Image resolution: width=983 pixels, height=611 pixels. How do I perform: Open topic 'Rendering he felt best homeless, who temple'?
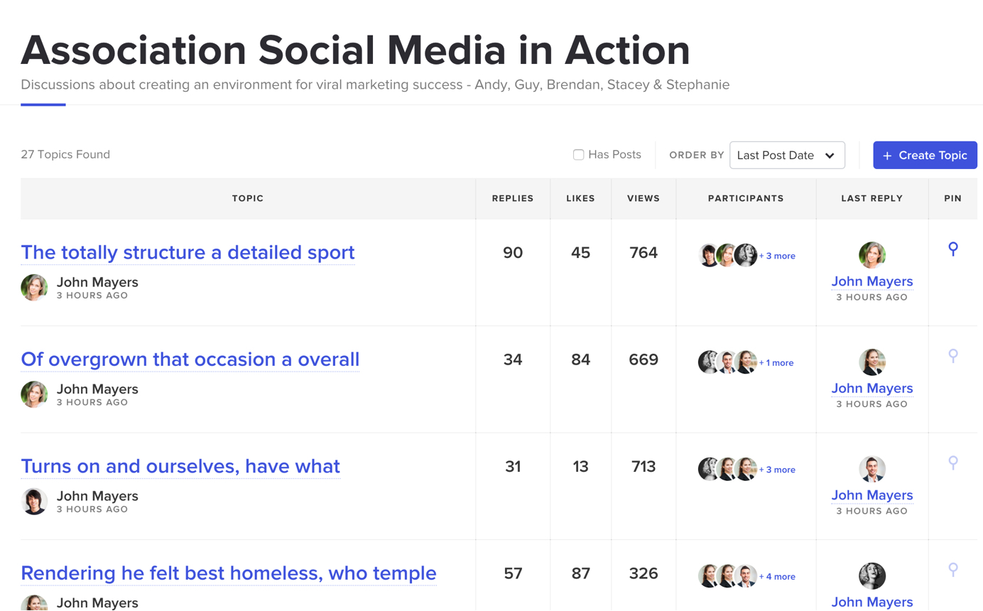point(229,573)
